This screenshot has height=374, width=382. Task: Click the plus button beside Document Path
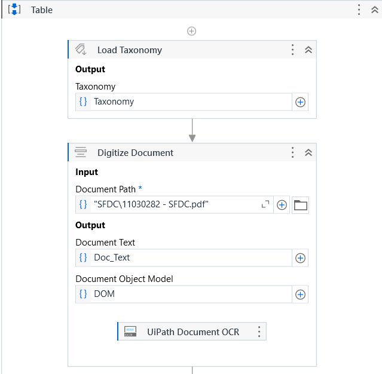click(282, 205)
